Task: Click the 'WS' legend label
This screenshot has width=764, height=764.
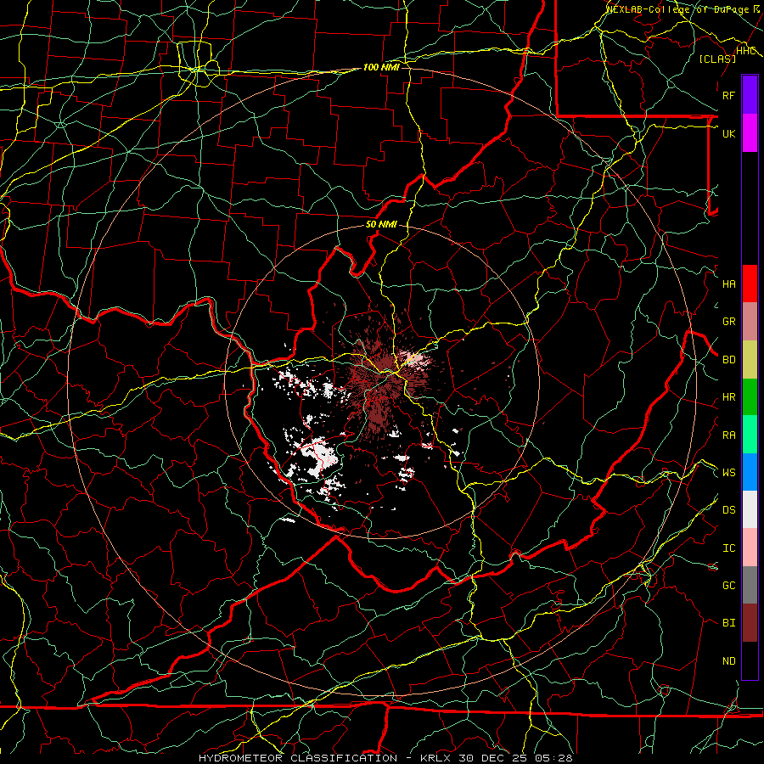Action: tap(729, 473)
